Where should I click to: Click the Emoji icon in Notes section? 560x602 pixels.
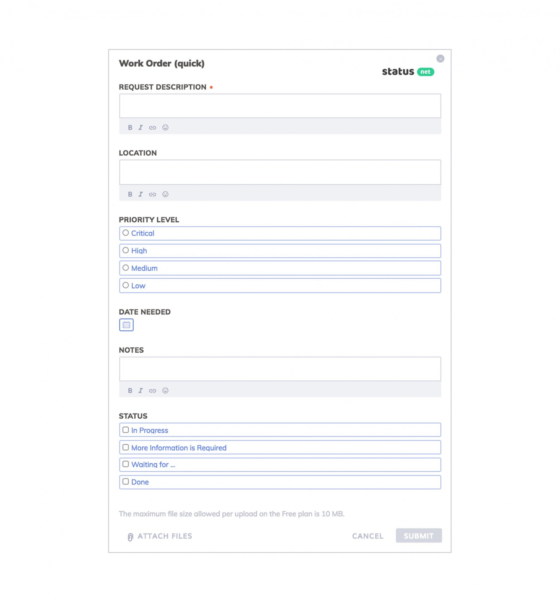(165, 391)
